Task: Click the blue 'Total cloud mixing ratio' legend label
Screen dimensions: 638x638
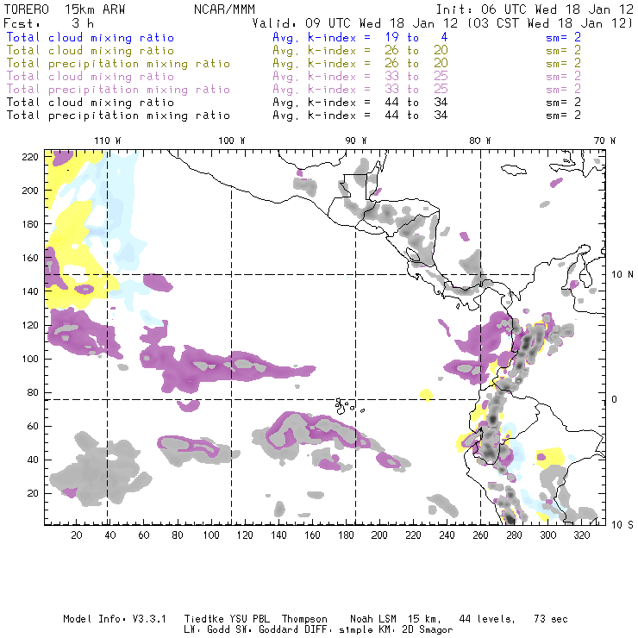Action: [91, 38]
